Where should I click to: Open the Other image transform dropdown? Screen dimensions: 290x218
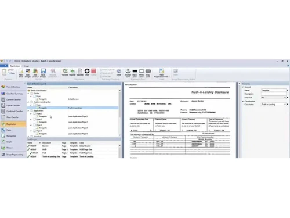pyautogui.click(x=119, y=73)
